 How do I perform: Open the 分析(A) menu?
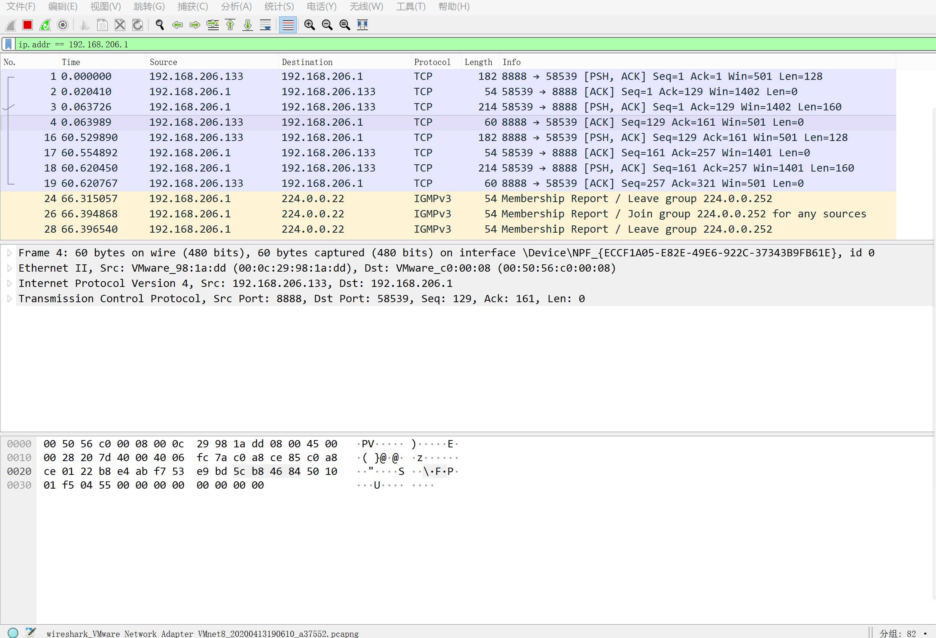236,6
